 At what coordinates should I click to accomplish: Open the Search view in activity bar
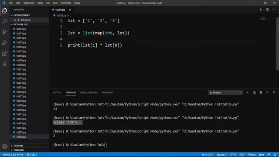tap(5, 21)
